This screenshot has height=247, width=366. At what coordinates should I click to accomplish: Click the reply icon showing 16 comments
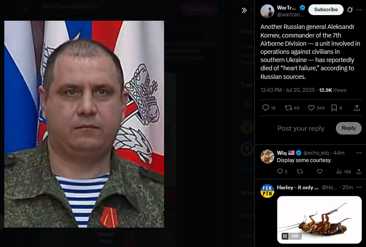pos(269,108)
